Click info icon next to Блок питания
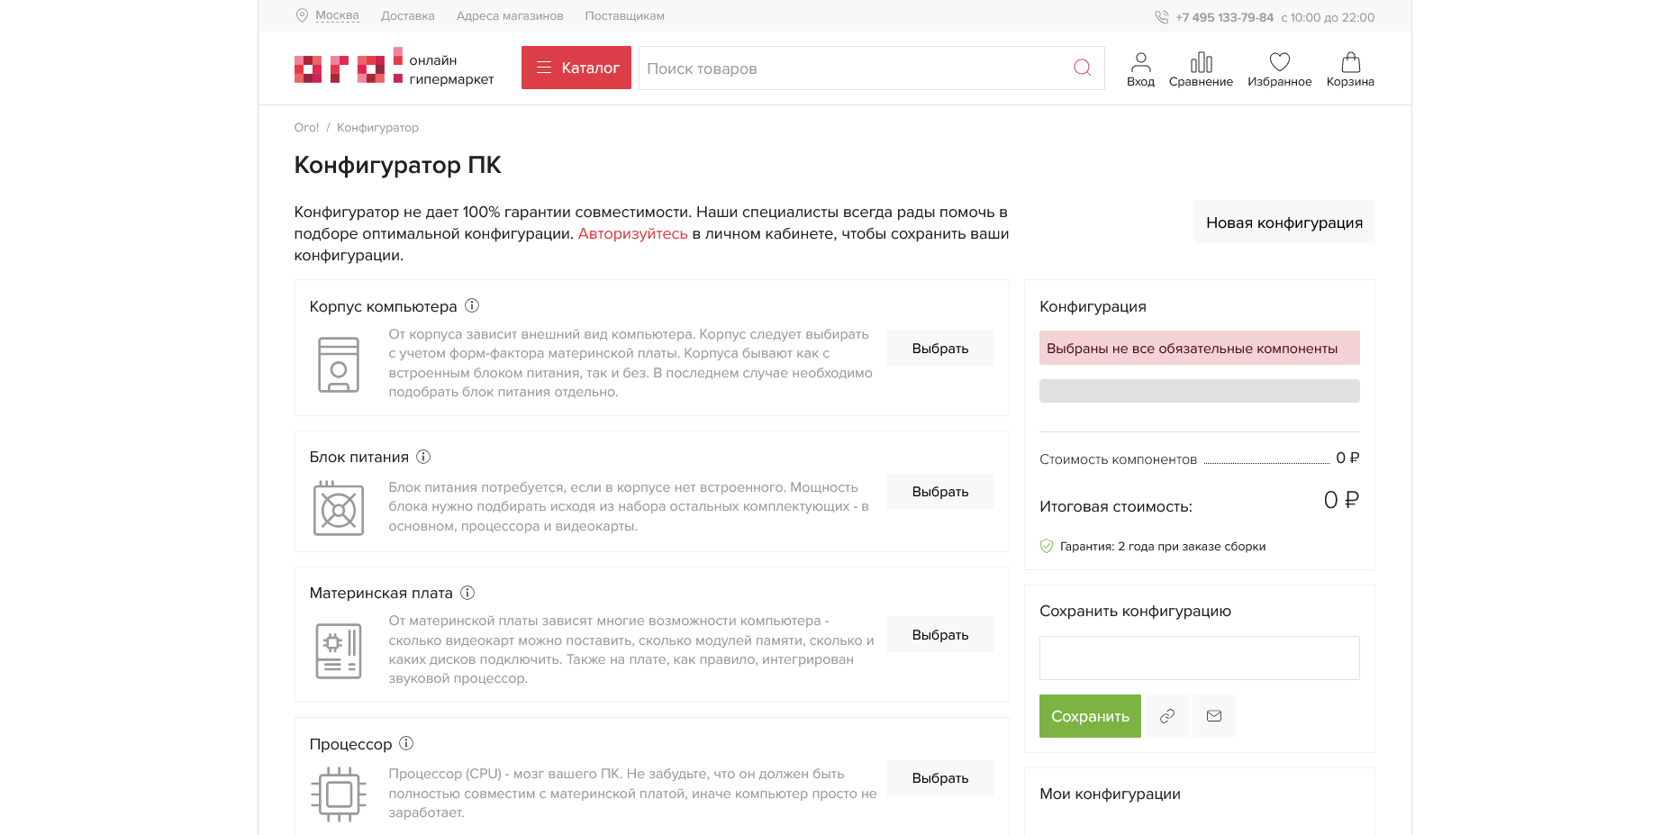The height and width of the screenshot is (835, 1669). point(423,457)
